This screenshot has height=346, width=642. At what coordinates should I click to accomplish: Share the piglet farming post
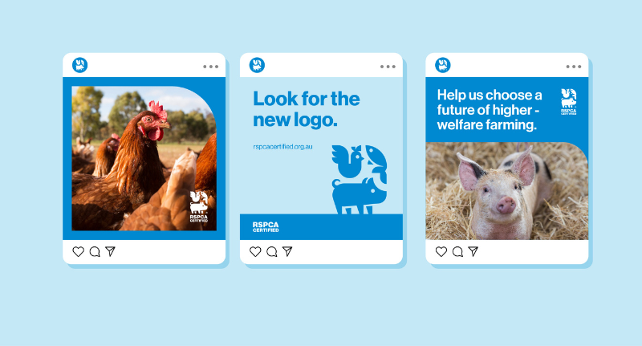473,251
